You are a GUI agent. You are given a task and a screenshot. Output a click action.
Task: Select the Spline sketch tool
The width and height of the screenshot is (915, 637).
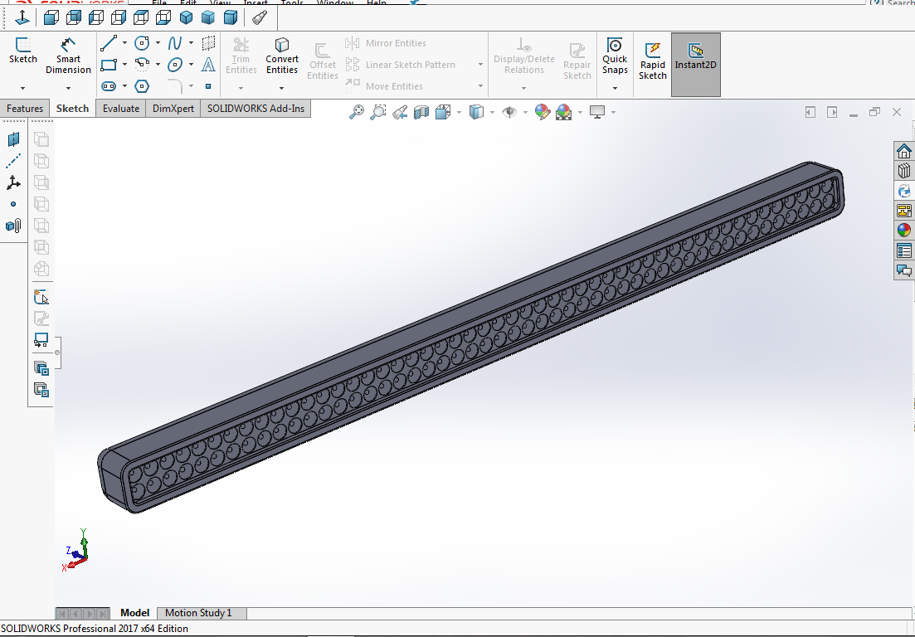[x=175, y=43]
